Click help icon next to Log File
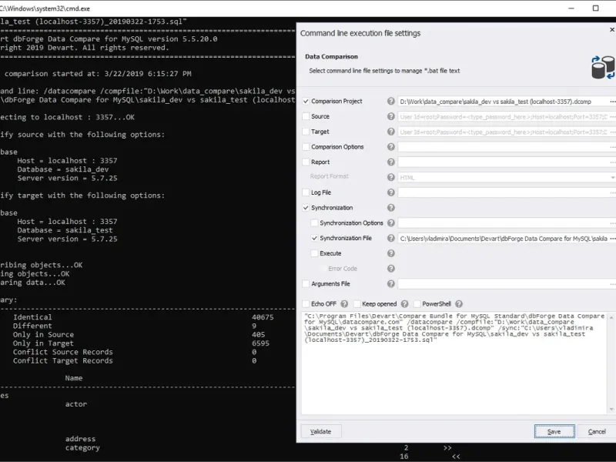 pyautogui.click(x=390, y=192)
